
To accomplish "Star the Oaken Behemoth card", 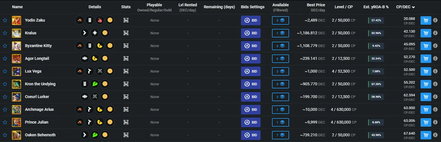I will pos(5,135).
